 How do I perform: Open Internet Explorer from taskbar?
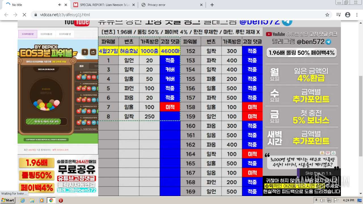[x=23, y=200]
